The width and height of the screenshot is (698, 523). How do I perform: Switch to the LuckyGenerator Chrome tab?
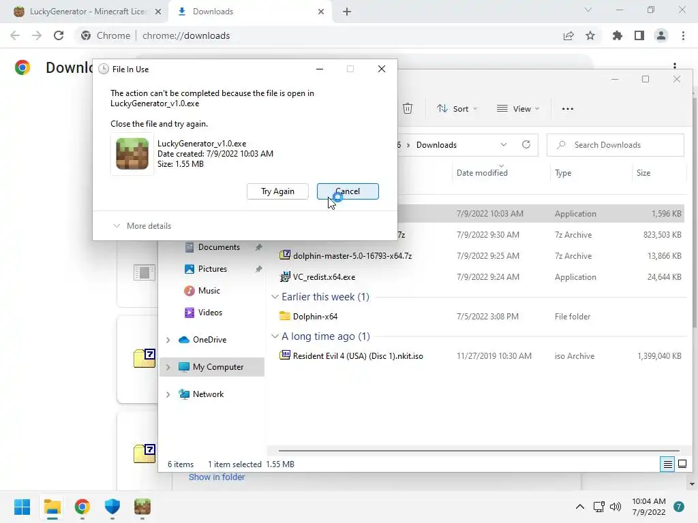pos(83,12)
